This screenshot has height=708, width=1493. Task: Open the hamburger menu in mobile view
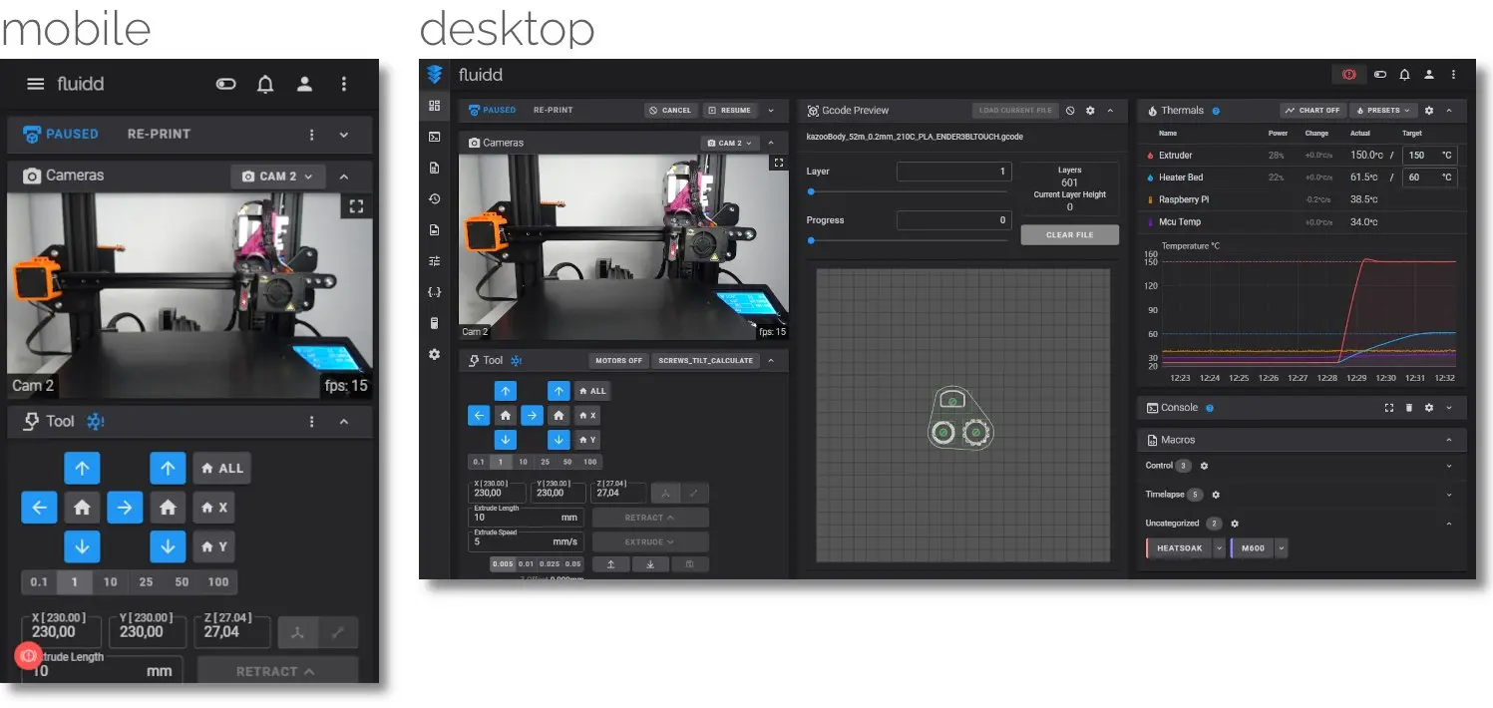[36, 84]
